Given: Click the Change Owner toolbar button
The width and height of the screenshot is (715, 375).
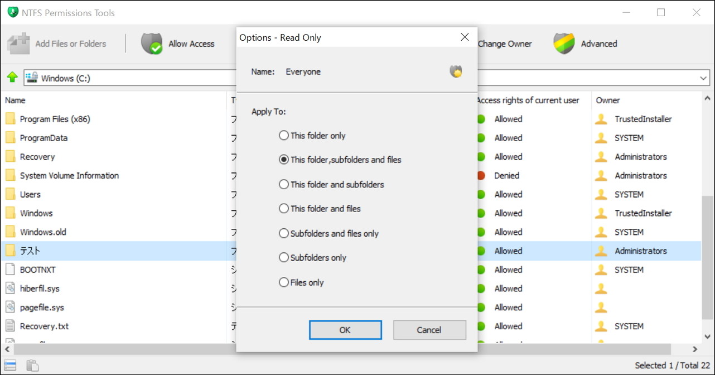Looking at the screenshot, I should (x=505, y=44).
